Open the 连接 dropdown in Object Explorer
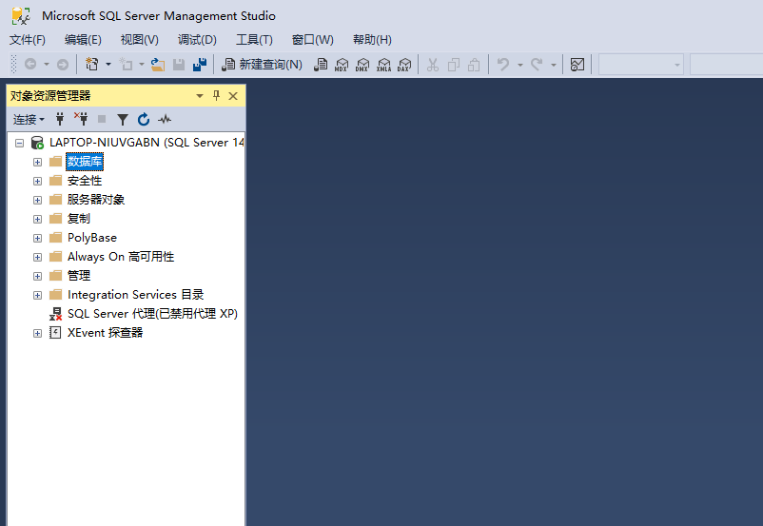The image size is (763, 526). [29, 119]
